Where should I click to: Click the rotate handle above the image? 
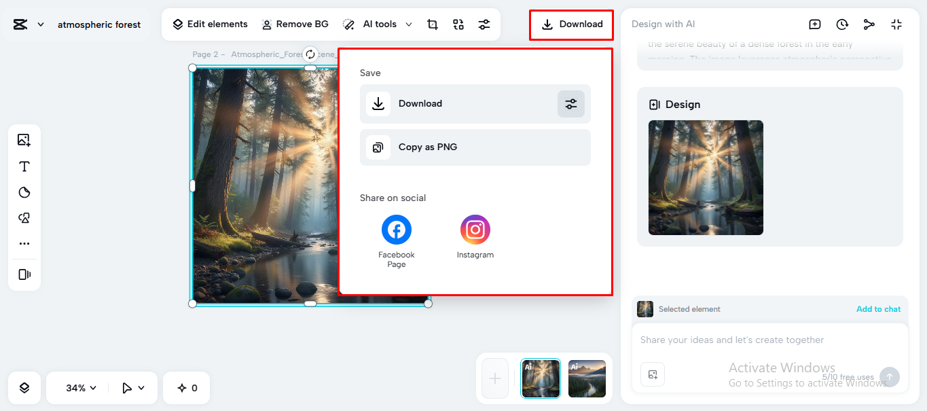pyautogui.click(x=310, y=54)
